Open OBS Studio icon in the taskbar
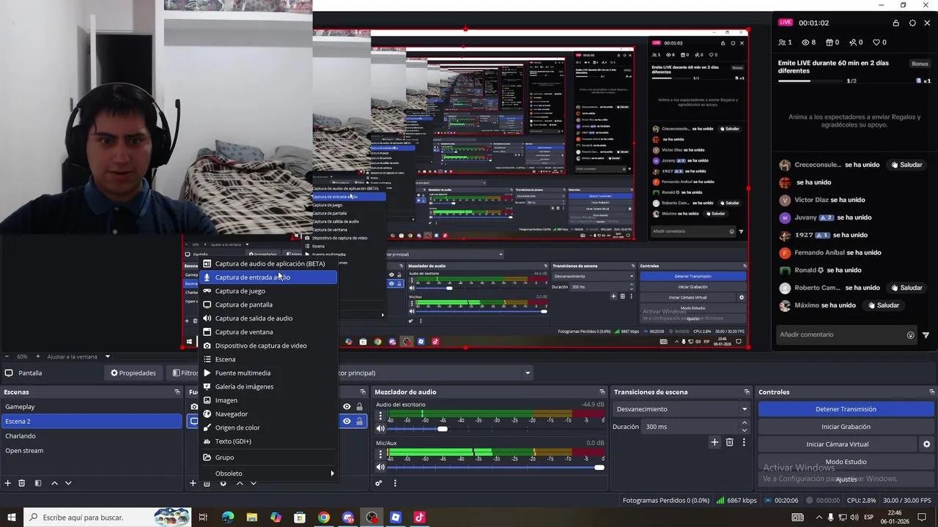Viewport: 938px width, 527px height. tap(372, 517)
